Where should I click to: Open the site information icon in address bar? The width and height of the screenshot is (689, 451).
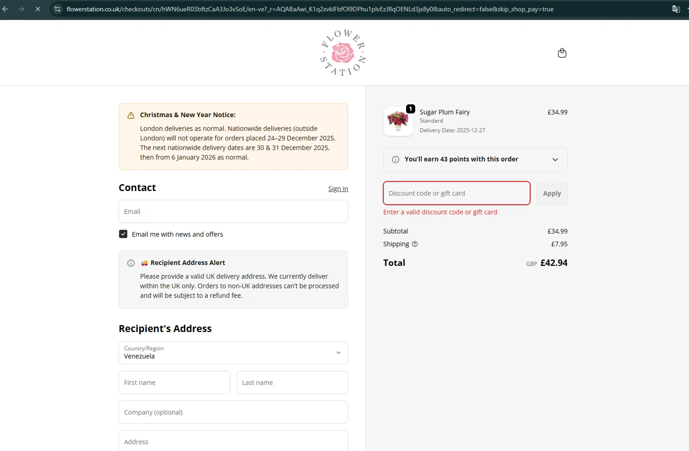point(57,9)
